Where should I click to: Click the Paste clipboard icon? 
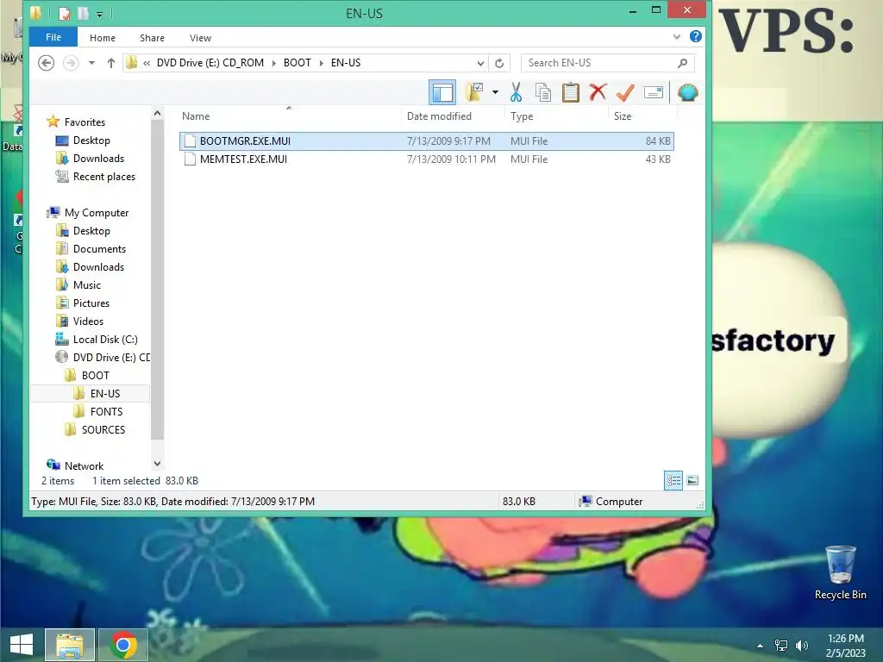click(x=570, y=92)
